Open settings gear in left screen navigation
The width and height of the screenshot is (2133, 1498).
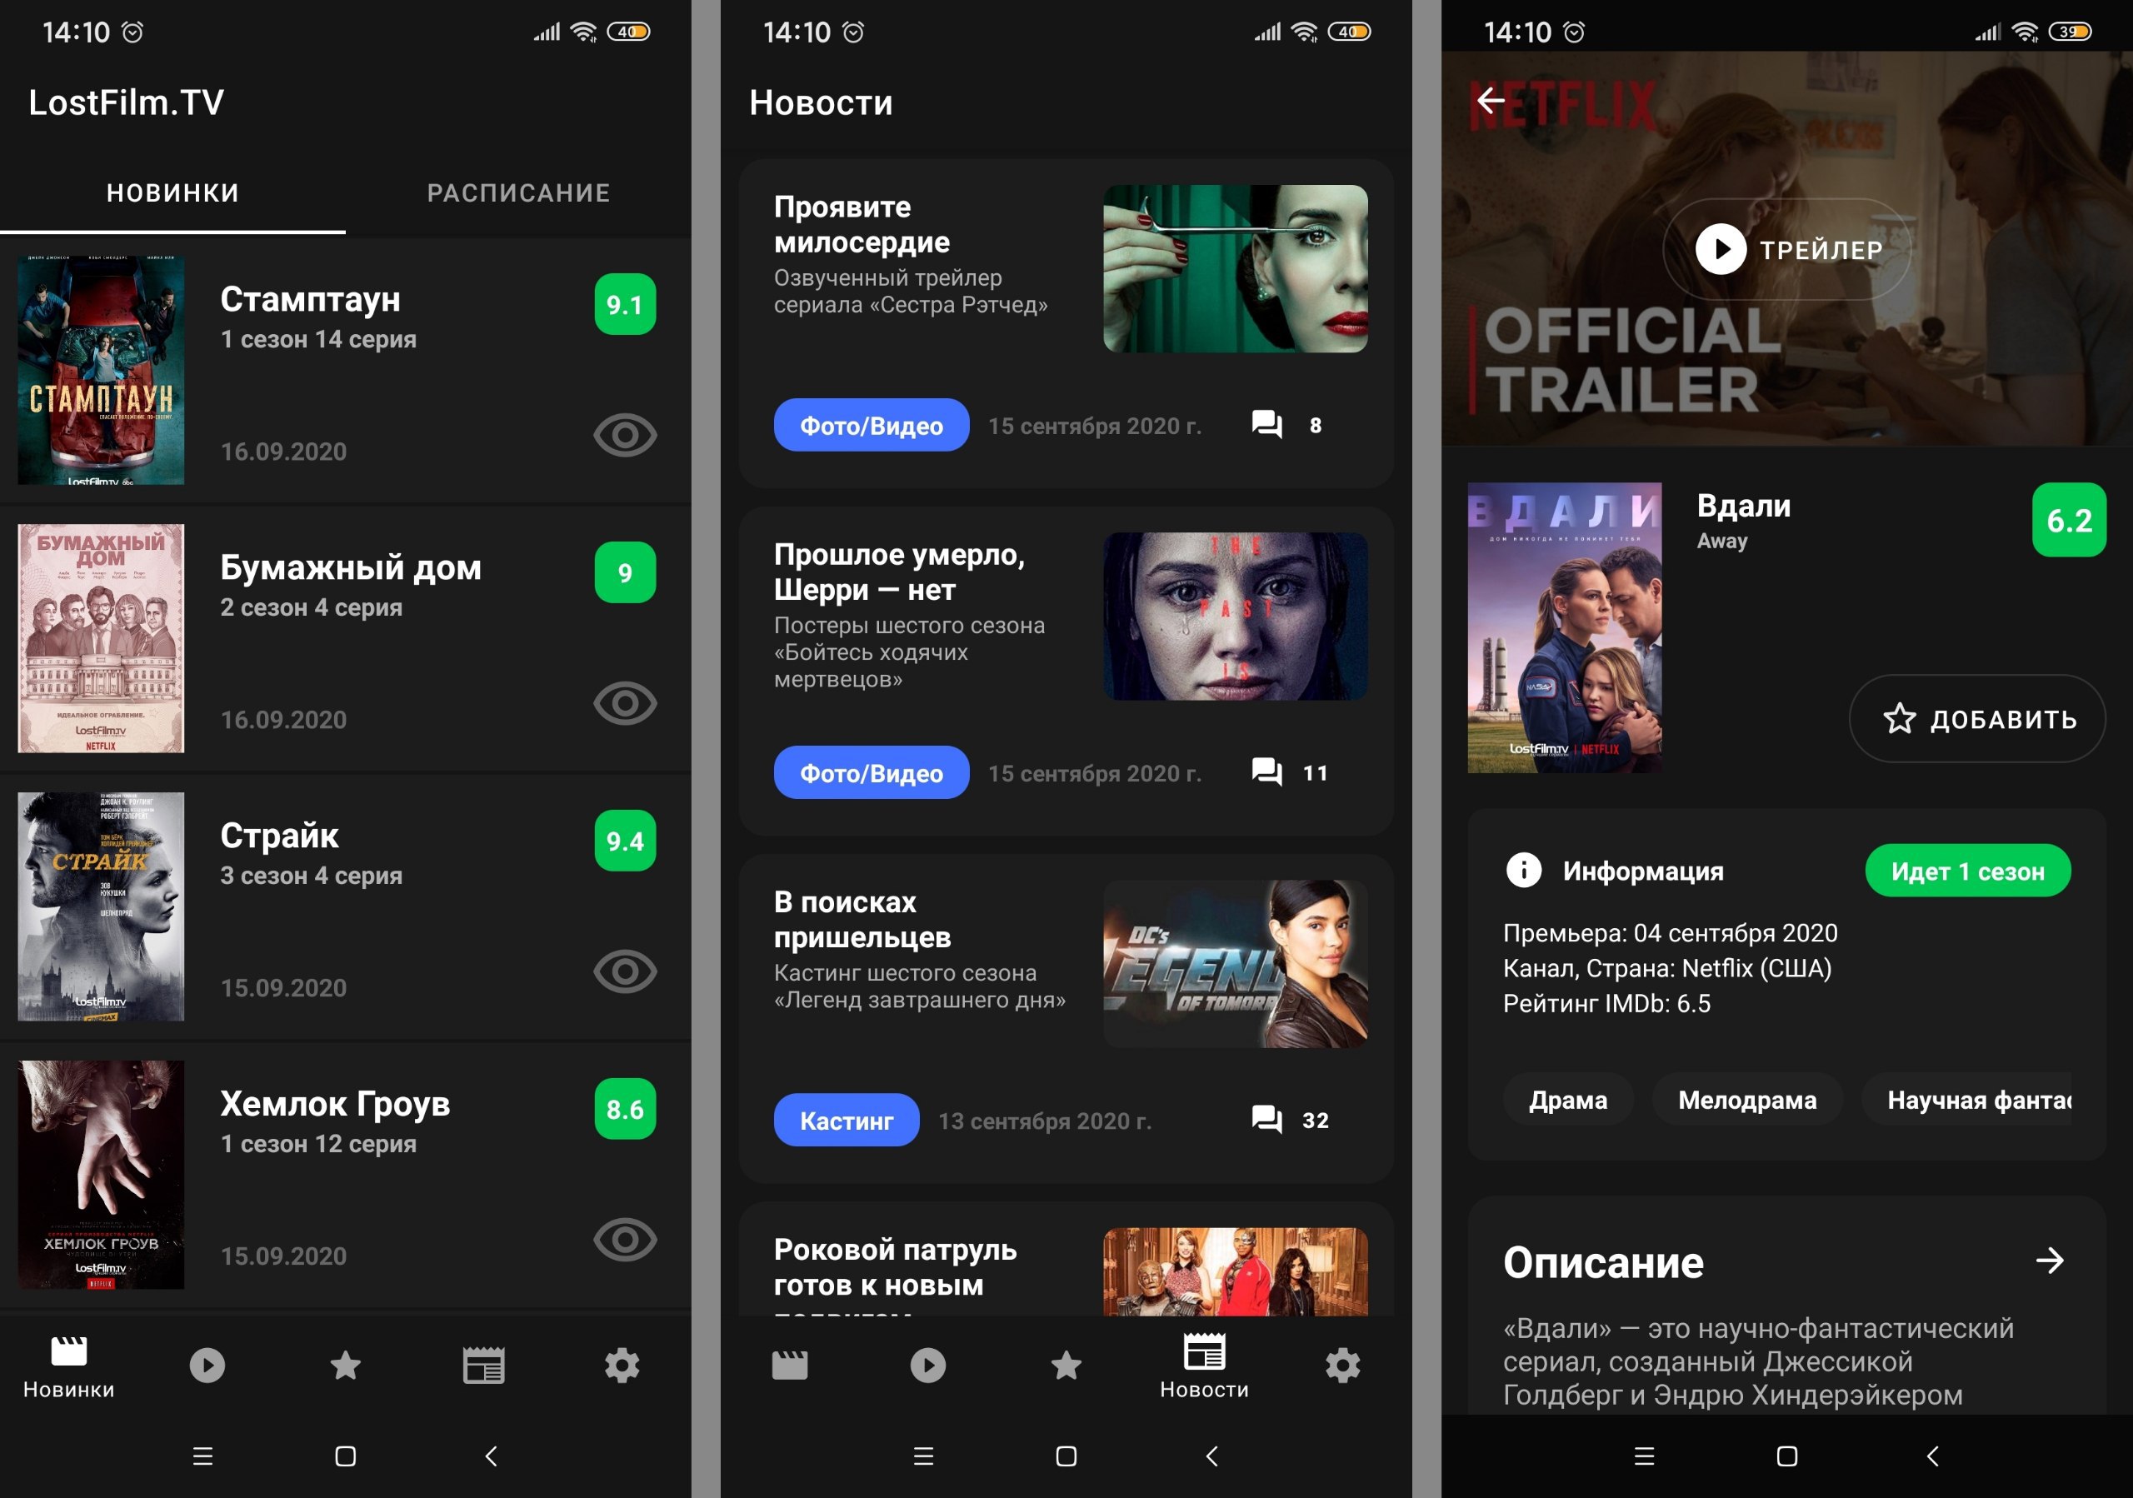622,1366
